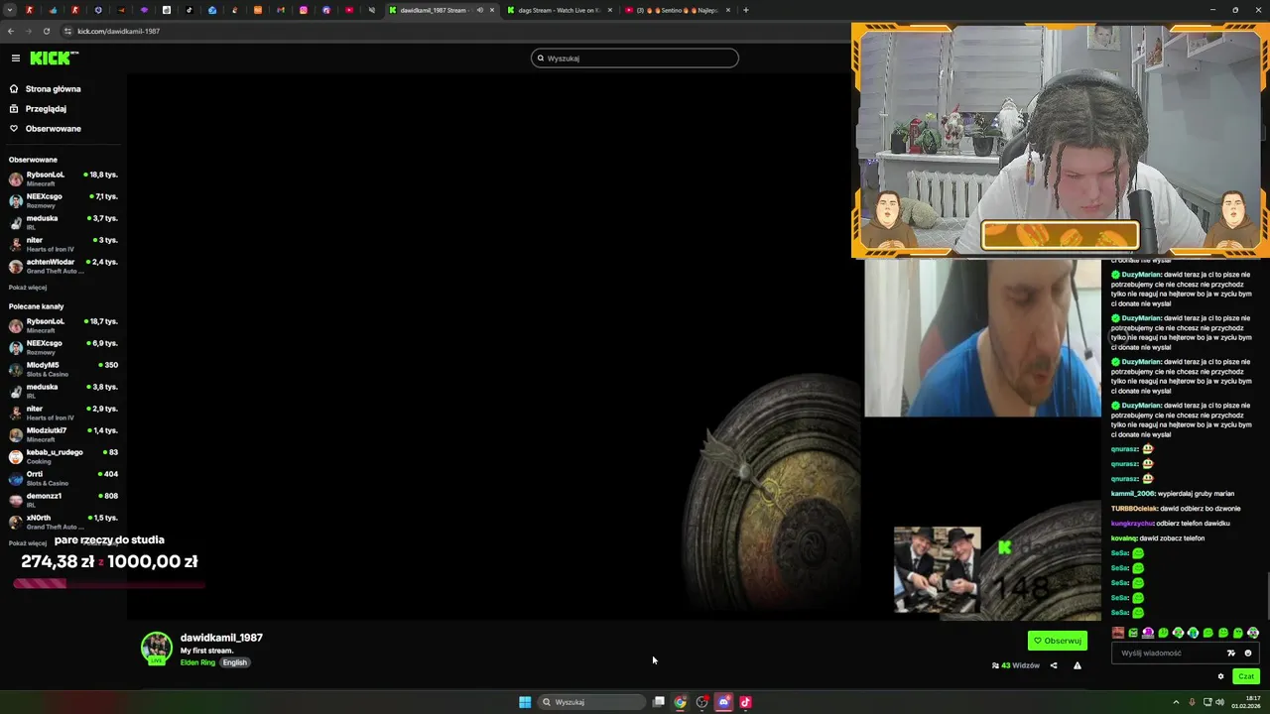Image resolution: width=1270 pixels, height=714 pixels.
Task: Click the green Czat send button
Action: click(1246, 676)
